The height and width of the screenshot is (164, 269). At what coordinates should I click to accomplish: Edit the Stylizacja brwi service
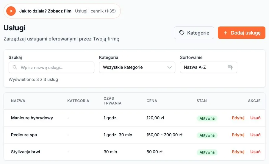point(238,152)
